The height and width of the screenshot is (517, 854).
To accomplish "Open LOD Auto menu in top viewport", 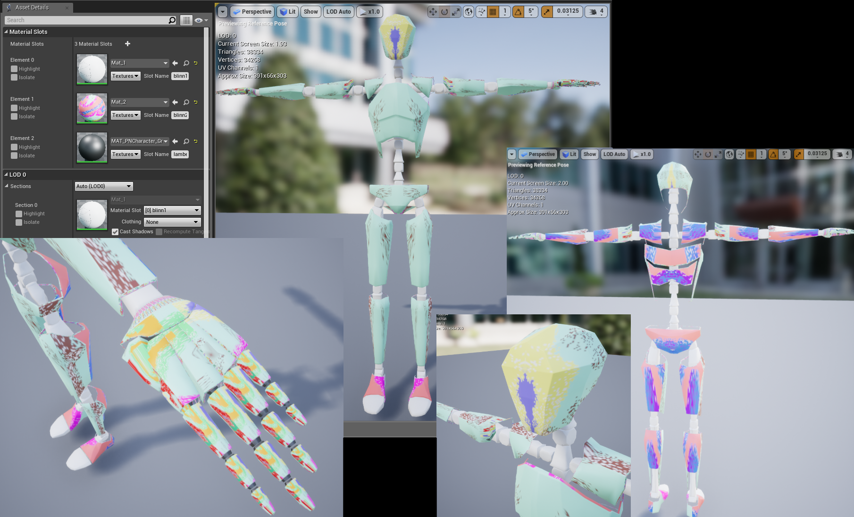I will [338, 12].
